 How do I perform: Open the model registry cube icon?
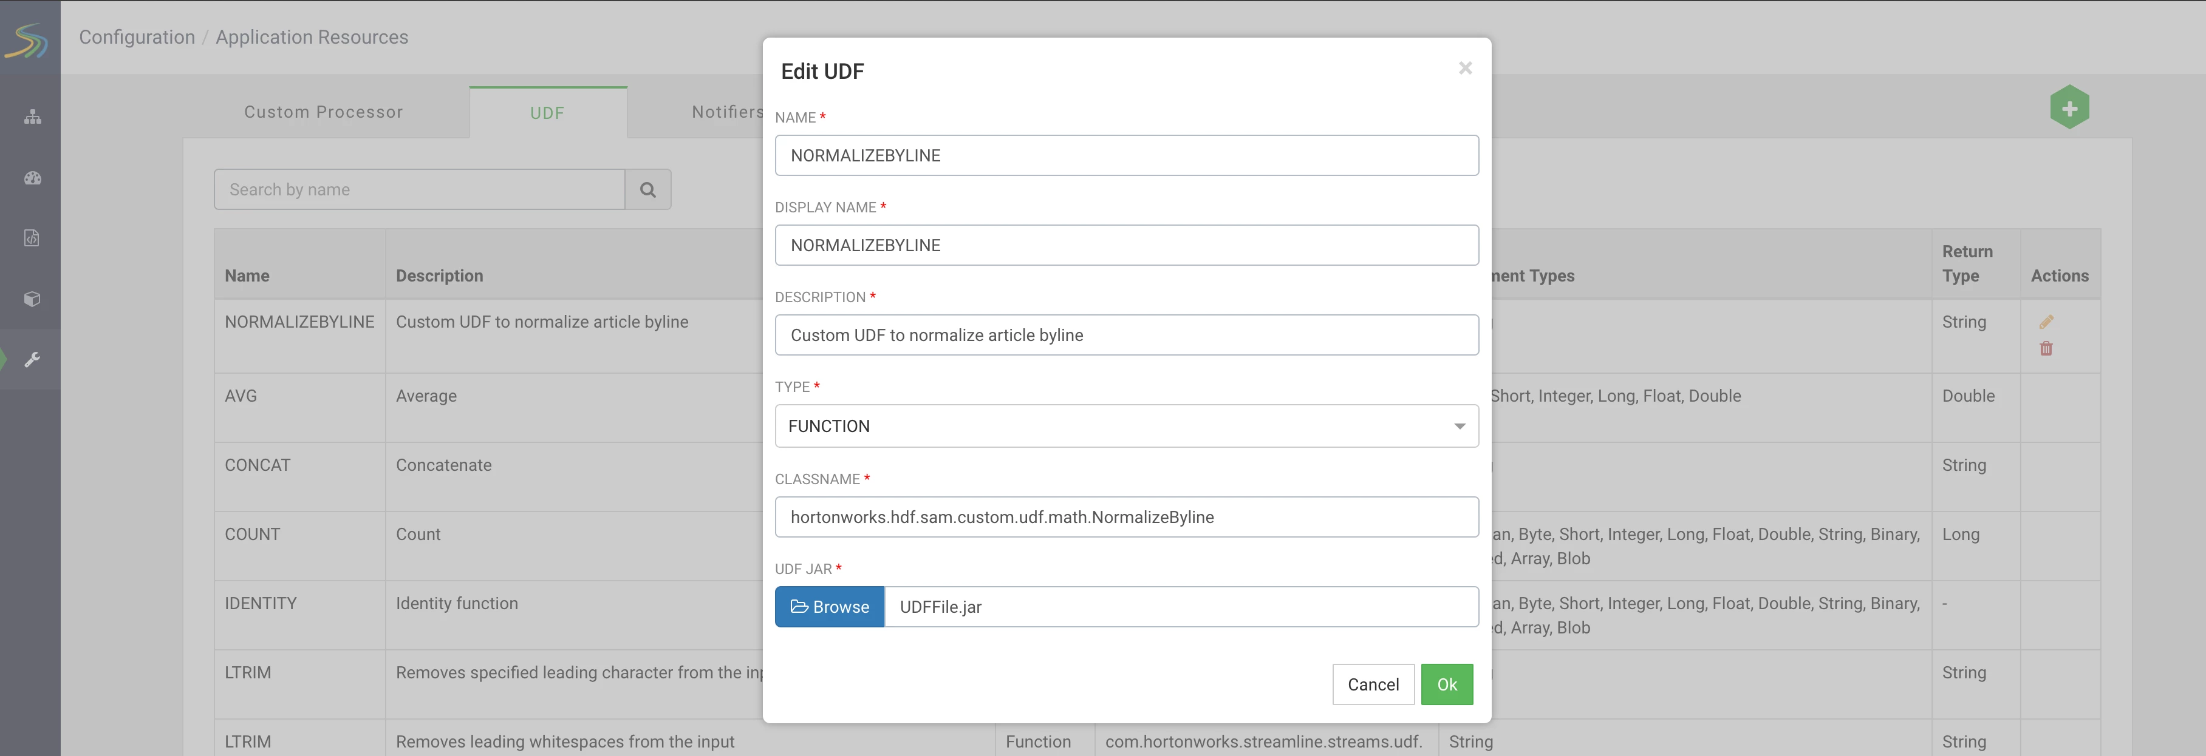pos(32,299)
